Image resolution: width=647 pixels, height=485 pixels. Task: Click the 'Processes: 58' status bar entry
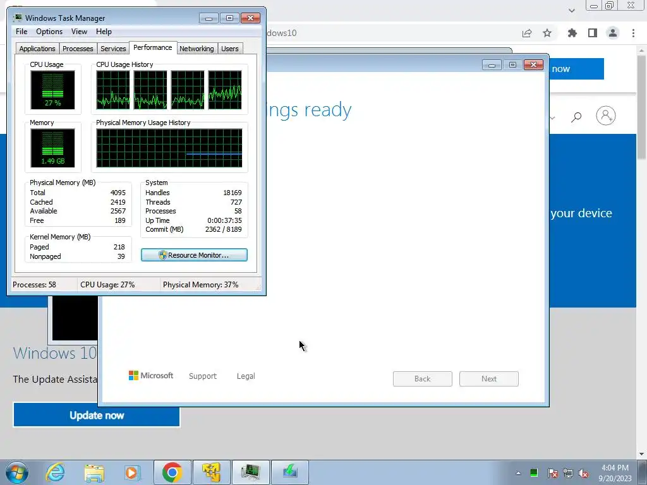34,285
